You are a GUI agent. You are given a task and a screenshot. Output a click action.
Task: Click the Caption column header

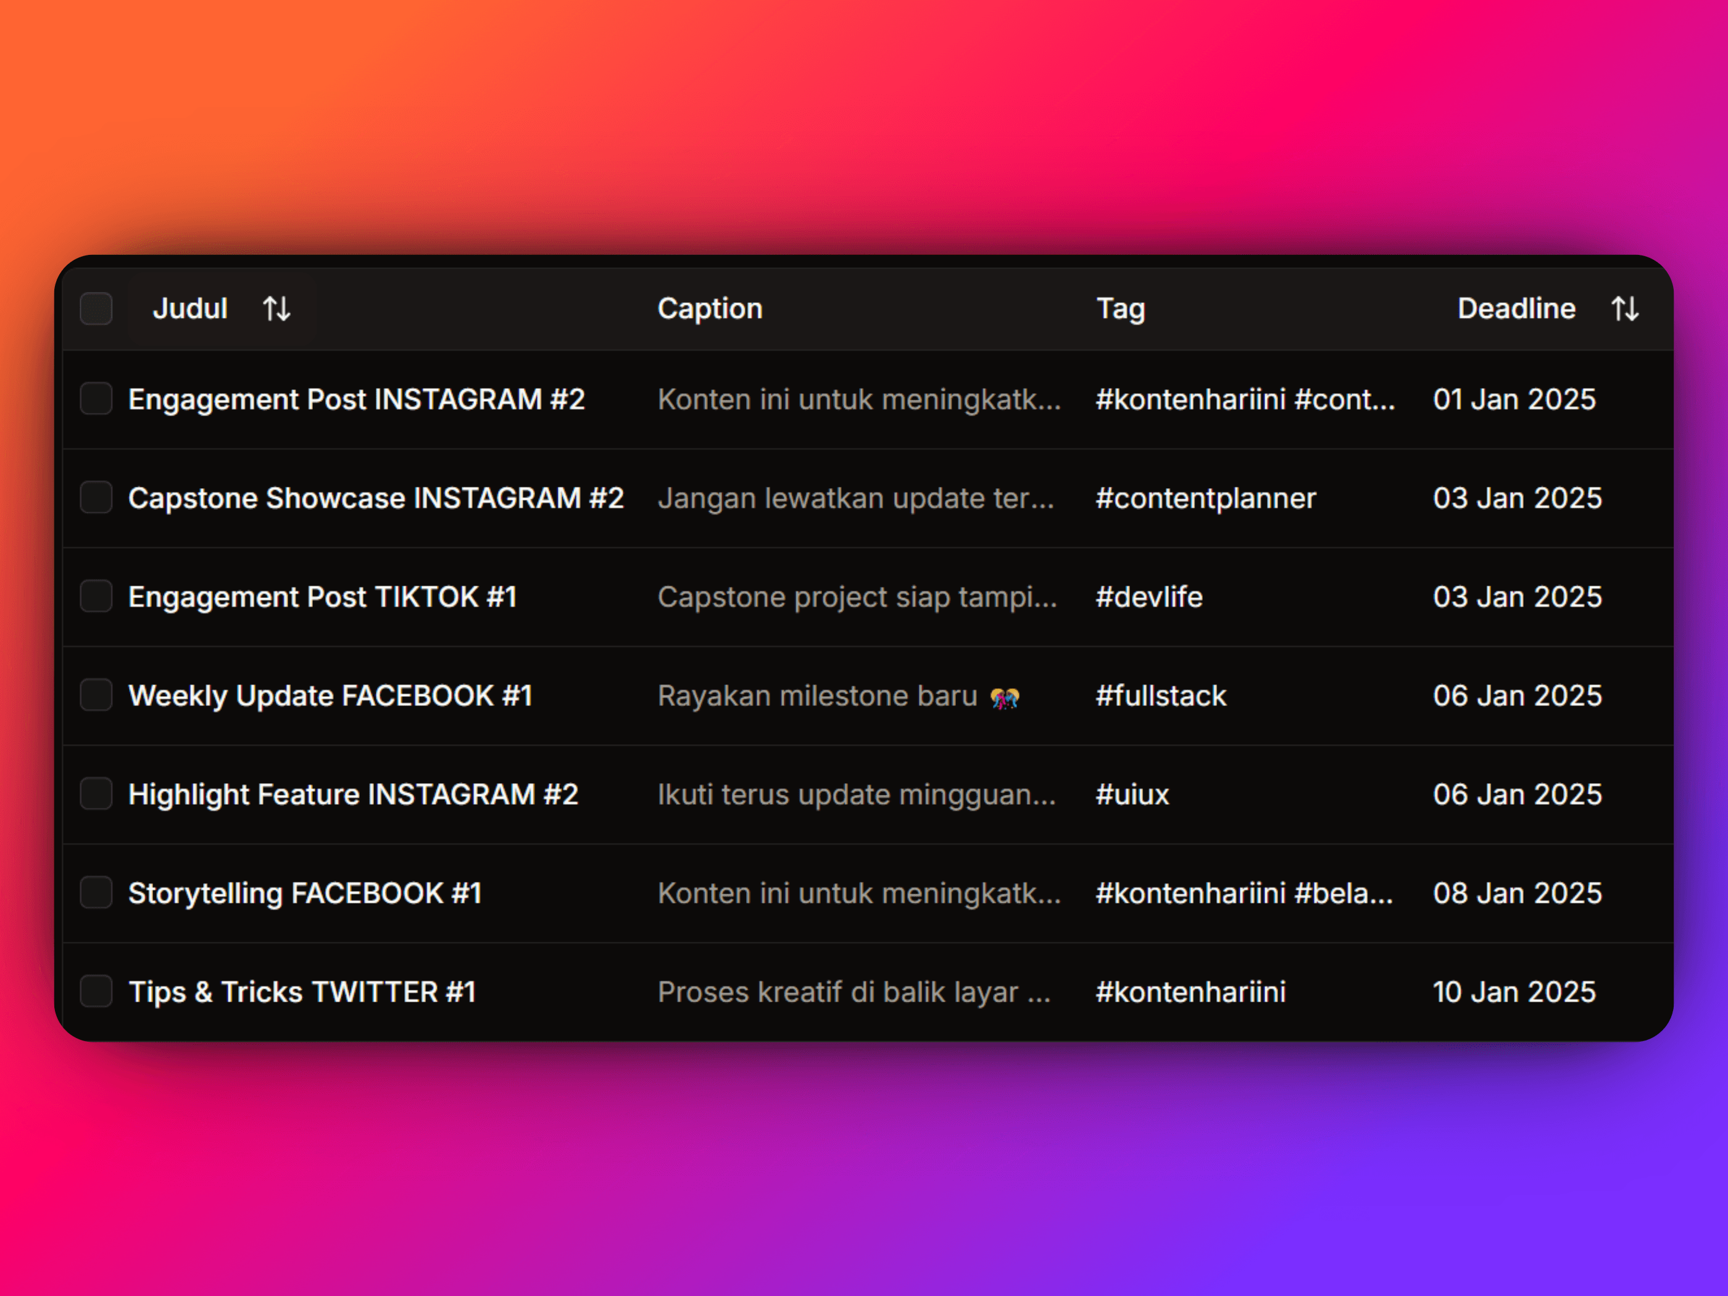(x=709, y=309)
